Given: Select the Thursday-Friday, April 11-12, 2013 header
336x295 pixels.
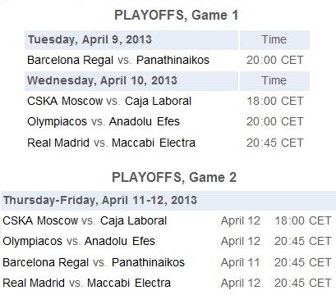Looking at the screenshot, I should (168, 201).
